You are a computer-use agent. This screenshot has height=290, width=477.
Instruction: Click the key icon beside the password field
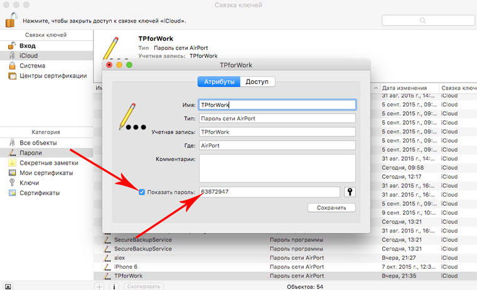(x=350, y=192)
